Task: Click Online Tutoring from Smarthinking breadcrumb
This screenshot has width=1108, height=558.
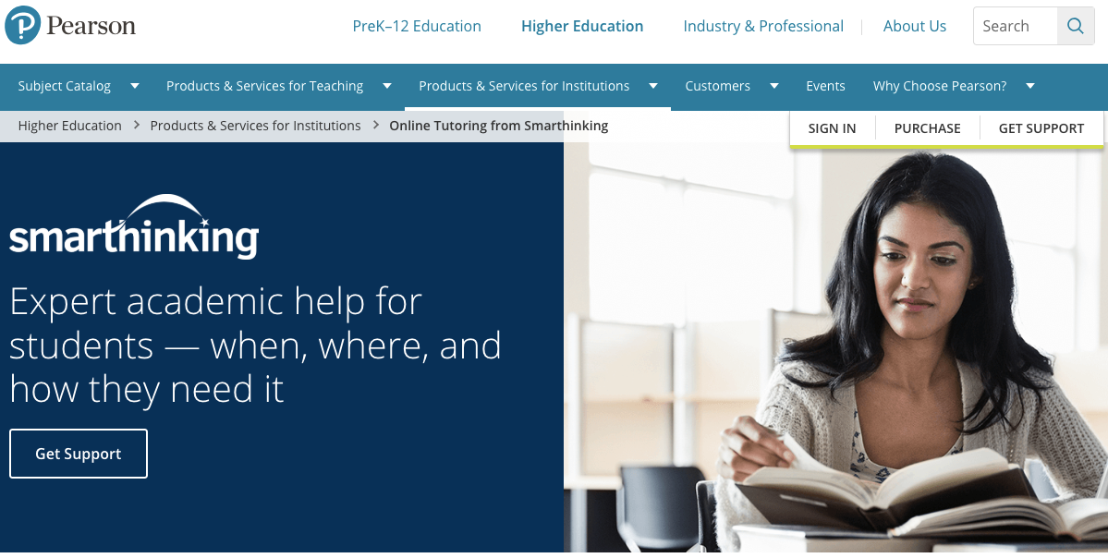Action: (498, 126)
